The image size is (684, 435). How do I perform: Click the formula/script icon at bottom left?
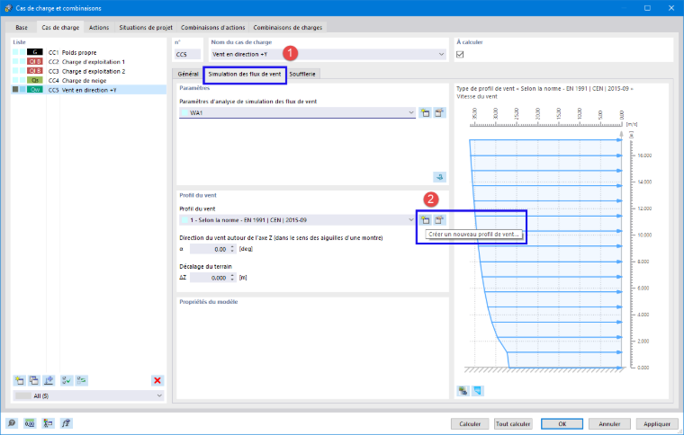click(x=67, y=422)
